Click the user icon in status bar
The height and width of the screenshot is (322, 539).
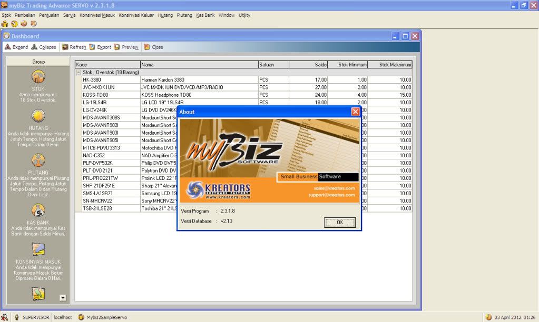point(4,318)
